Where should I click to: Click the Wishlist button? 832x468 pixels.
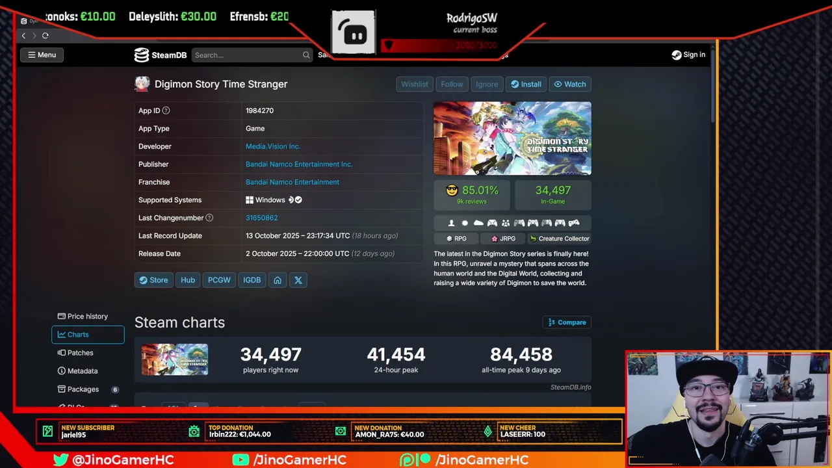tap(415, 84)
